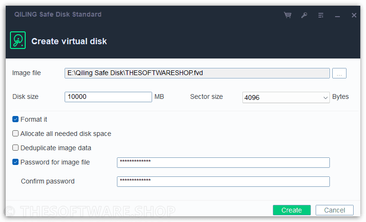Viewport: 366px width, 222px height.
Task: Select the password input field
Action: coord(223,163)
